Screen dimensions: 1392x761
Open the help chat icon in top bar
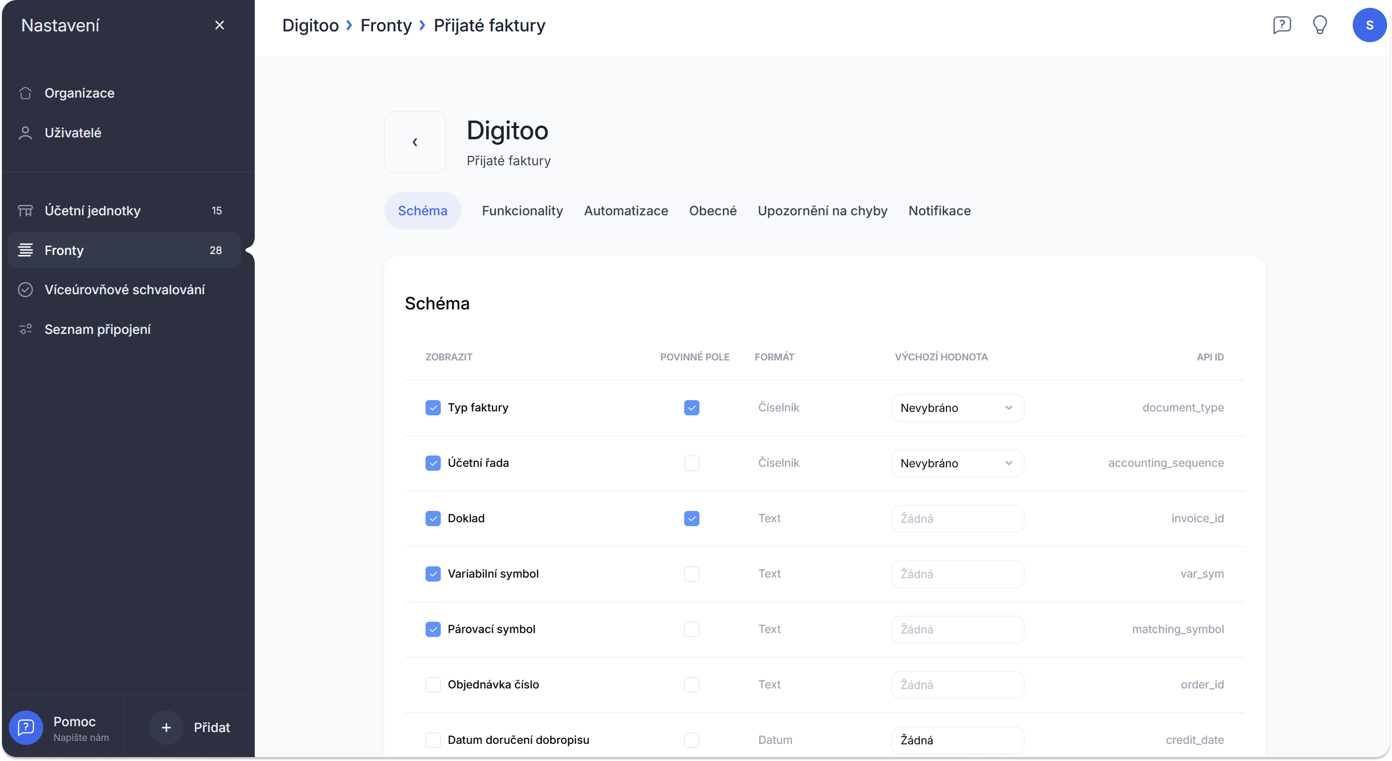click(x=1282, y=25)
